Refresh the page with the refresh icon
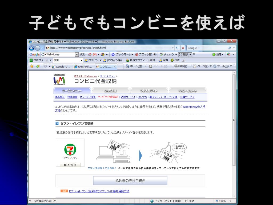 click(177, 48)
